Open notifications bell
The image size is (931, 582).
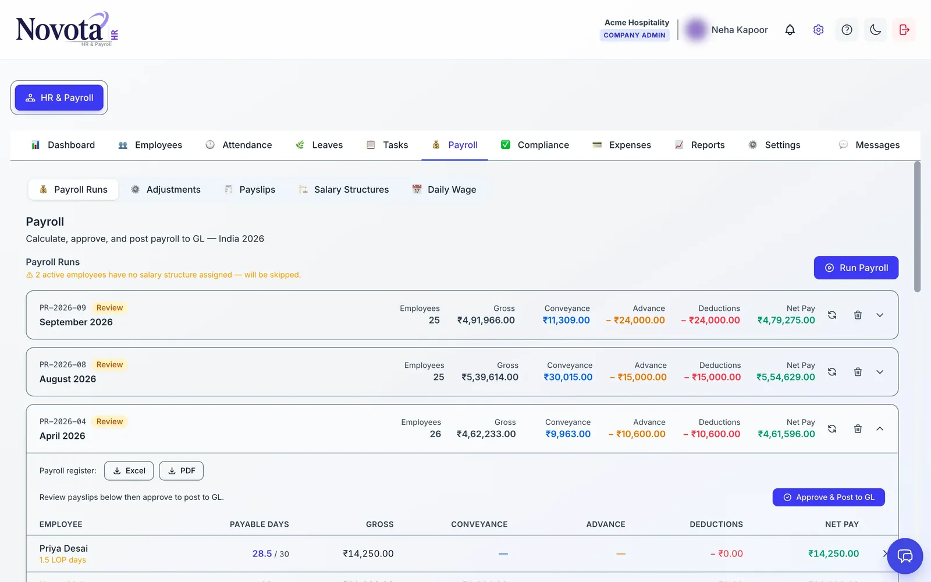click(790, 30)
